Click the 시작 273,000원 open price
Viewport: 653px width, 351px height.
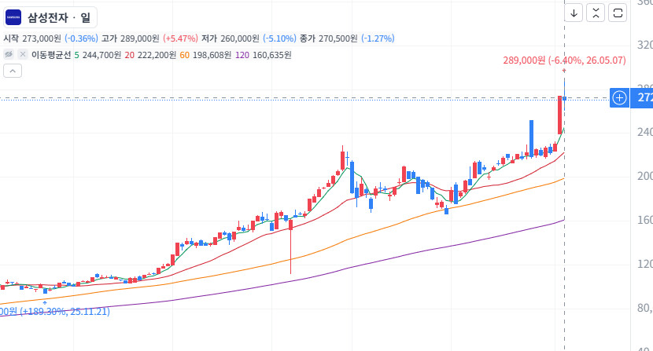(x=32, y=38)
